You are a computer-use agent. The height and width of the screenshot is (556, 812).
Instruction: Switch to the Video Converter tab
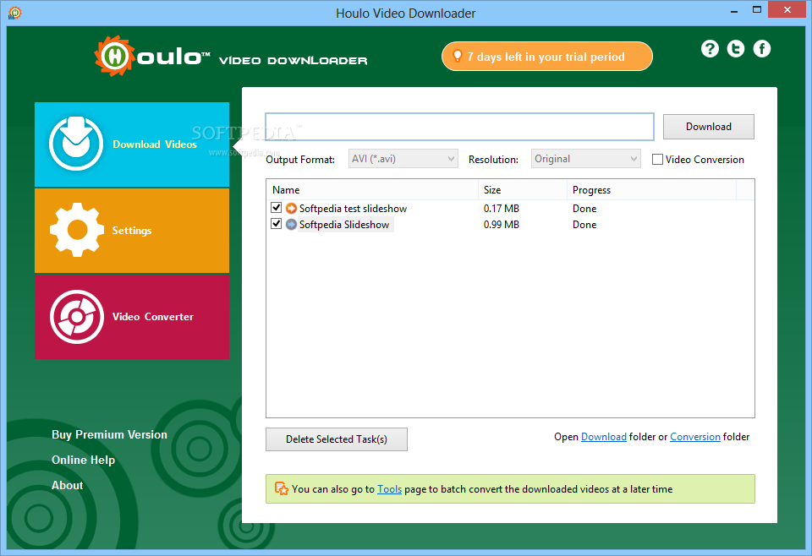132,317
